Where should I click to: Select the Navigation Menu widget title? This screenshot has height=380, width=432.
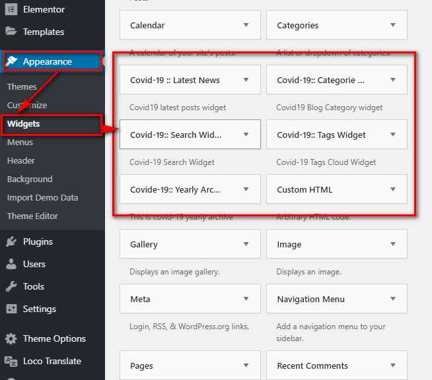tap(310, 299)
